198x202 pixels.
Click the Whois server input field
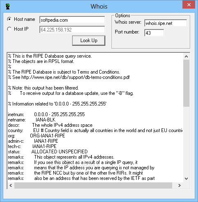166,23
